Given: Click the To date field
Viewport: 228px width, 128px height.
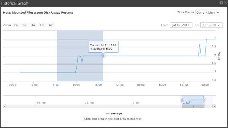Looking at the screenshot, I should coord(211,25).
